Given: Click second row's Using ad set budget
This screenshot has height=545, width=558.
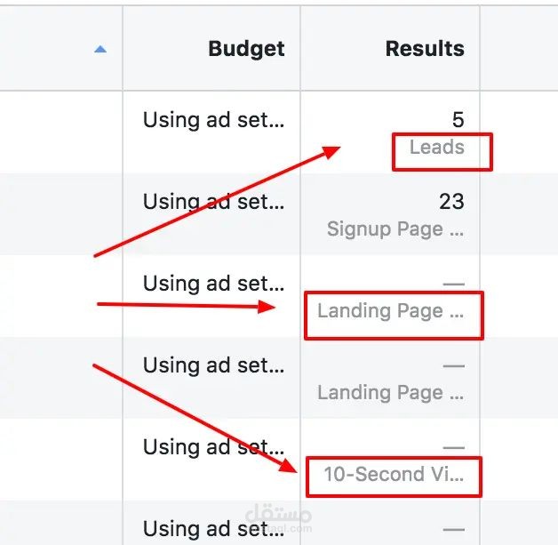Looking at the screenshot, I should coord(213,202).
